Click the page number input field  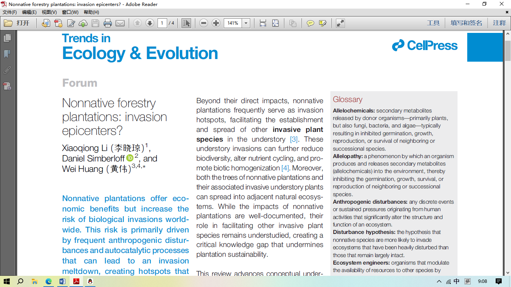pos(162,23)
